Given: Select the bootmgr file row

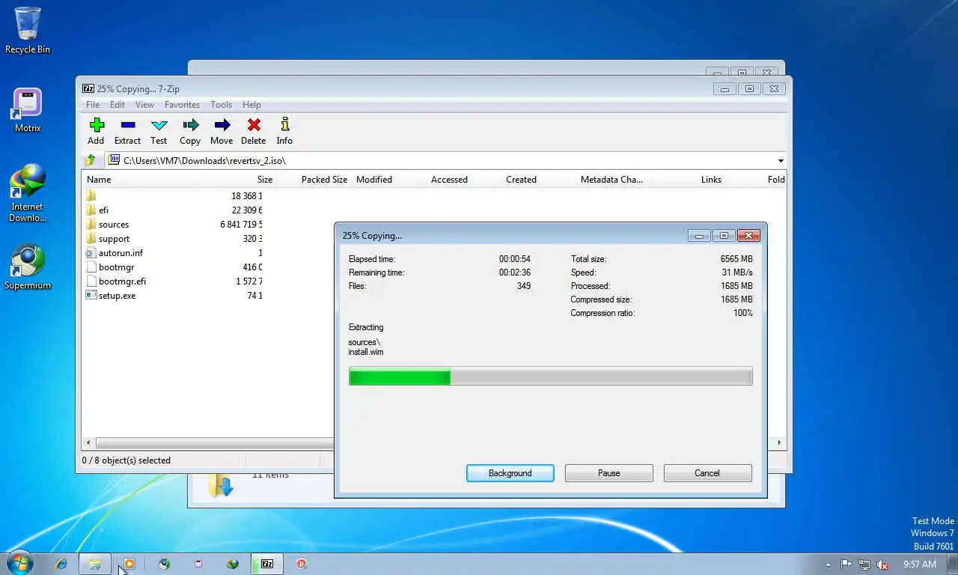Looking at the screenshot, I should [x=172, y=267].
